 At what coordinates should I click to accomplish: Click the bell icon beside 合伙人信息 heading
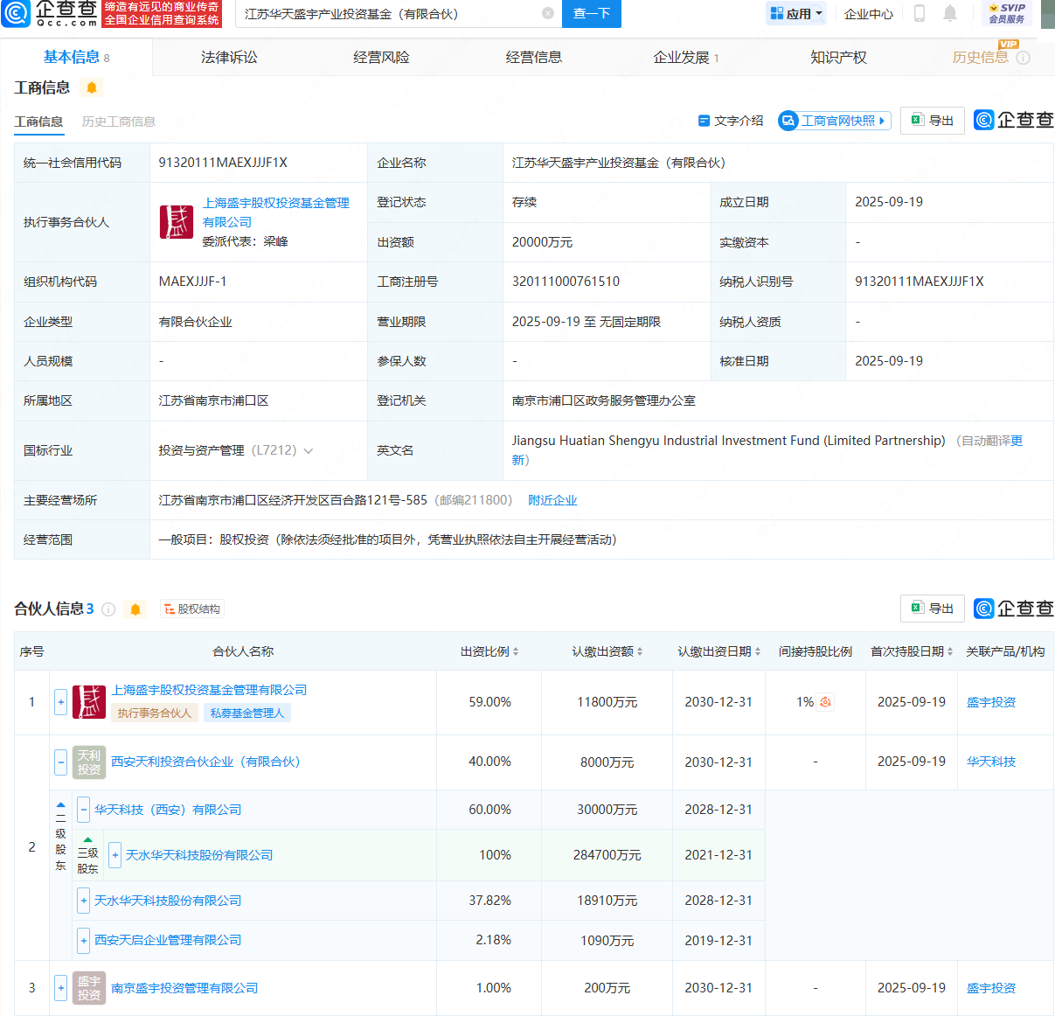point(135,609)
